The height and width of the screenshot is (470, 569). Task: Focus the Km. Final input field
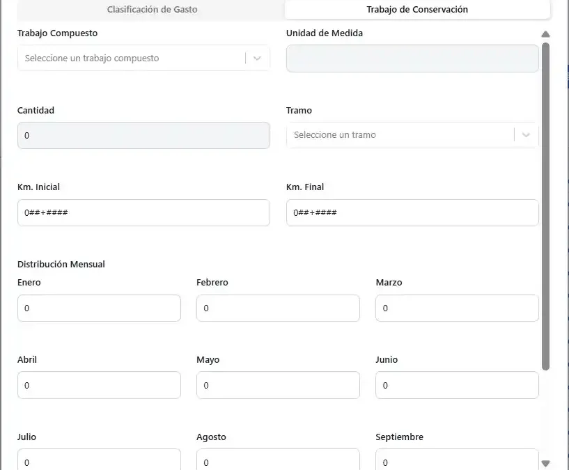pyautogui.click(x=412, y=212)
